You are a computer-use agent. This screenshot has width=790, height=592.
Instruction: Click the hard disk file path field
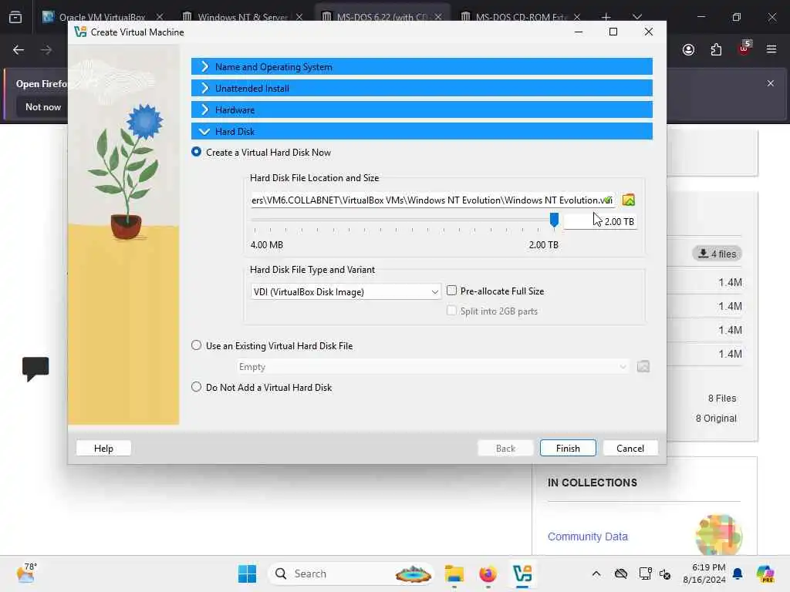pos(432,200)
